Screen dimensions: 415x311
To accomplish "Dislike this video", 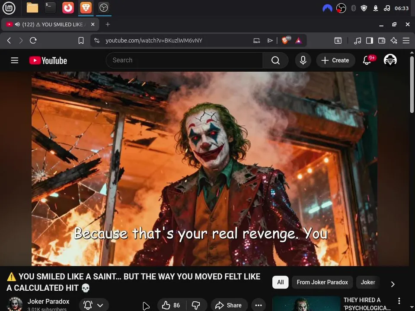I will [196, 305].
